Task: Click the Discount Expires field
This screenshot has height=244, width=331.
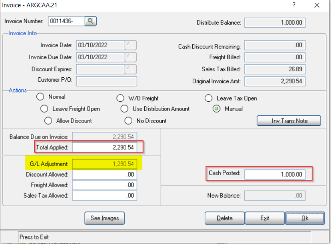Action: point(101,69)
